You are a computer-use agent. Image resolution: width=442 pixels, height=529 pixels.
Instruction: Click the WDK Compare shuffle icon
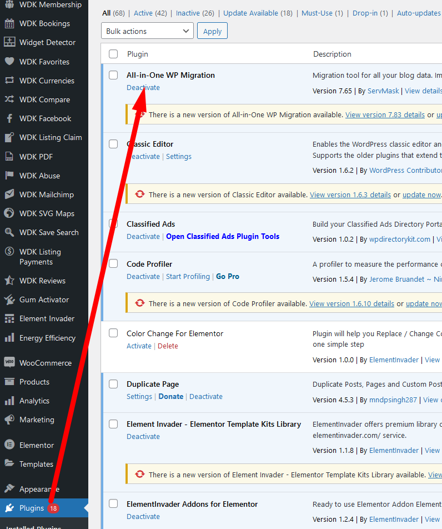[9, 99]
